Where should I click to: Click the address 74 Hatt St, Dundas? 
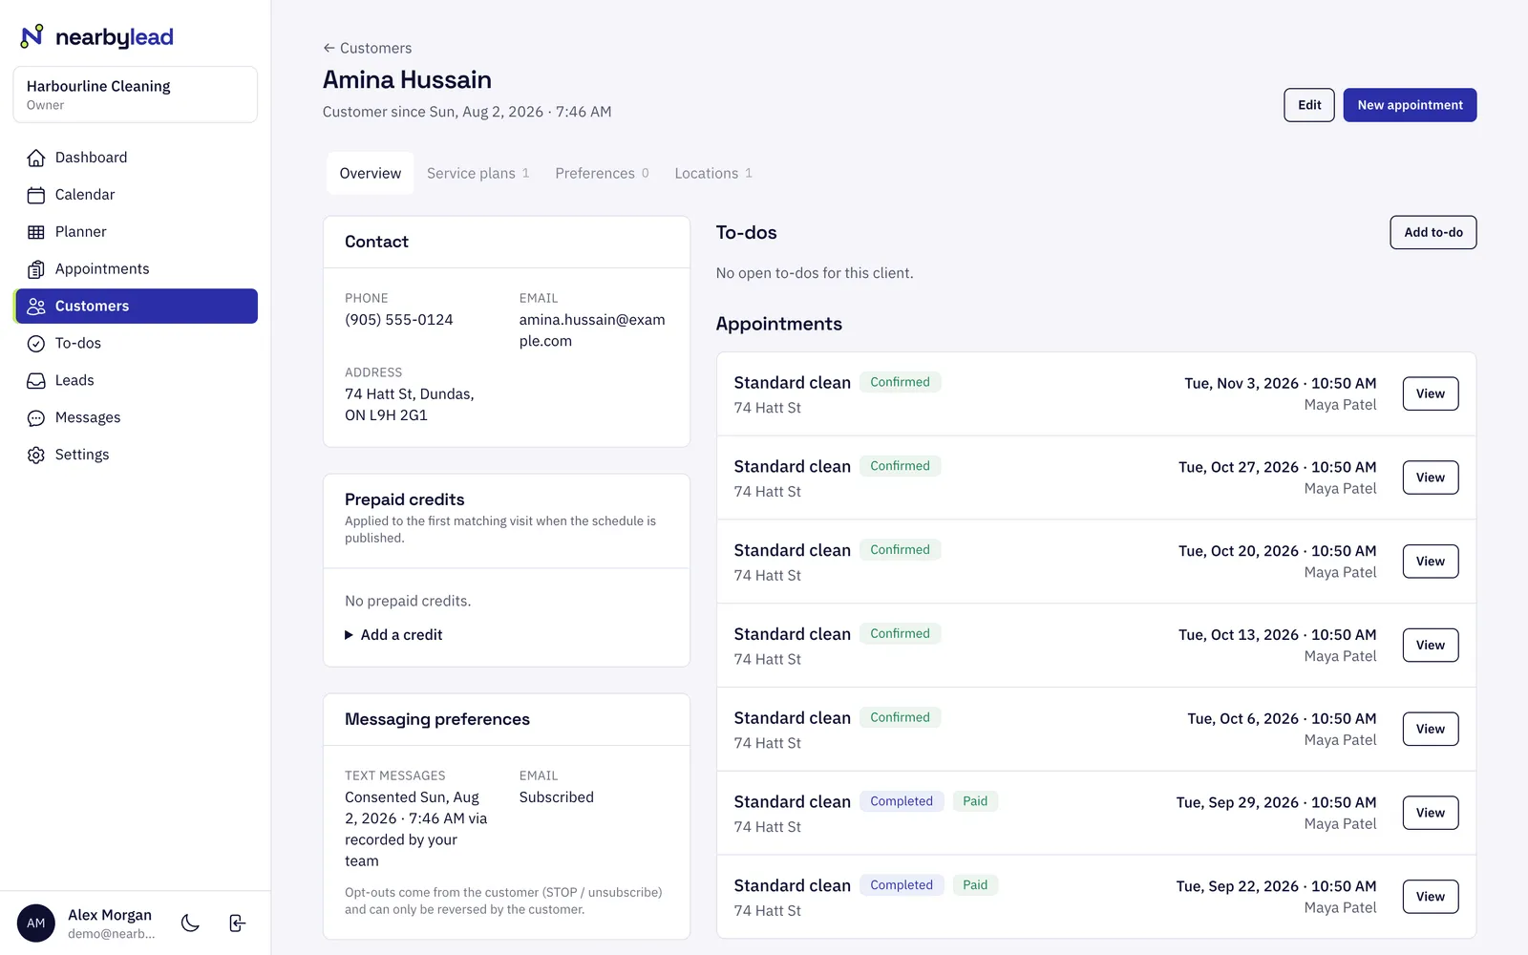[410, 405]
